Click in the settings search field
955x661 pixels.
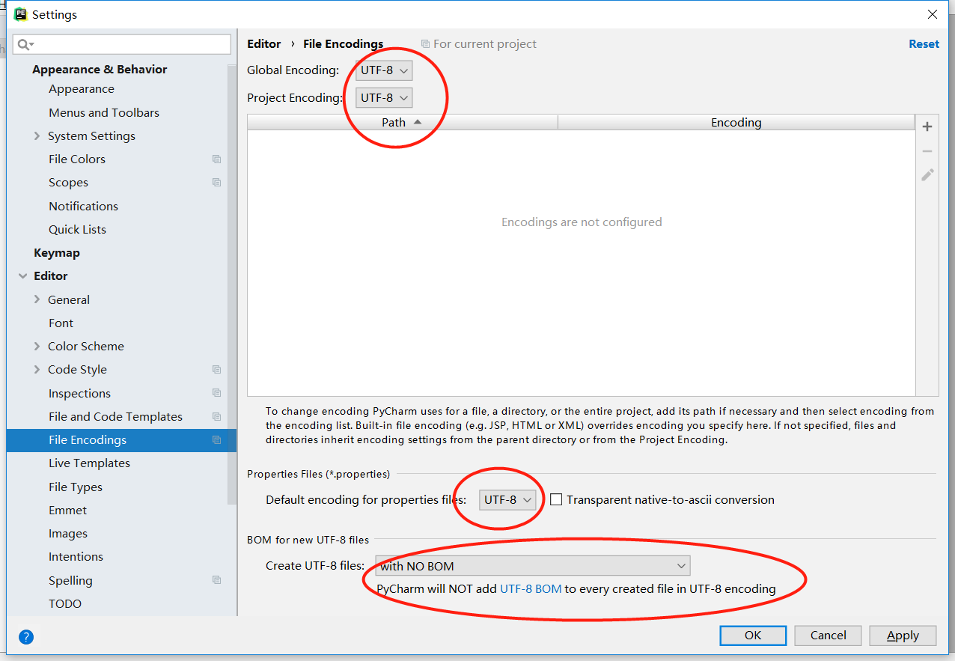[122, 44]
